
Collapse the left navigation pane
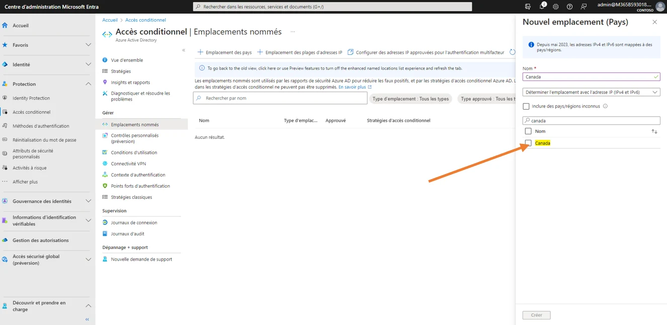coord(87,319)
